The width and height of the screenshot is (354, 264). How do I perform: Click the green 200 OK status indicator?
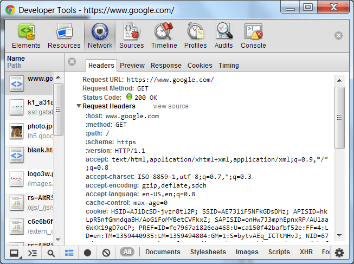click(129, 97)
